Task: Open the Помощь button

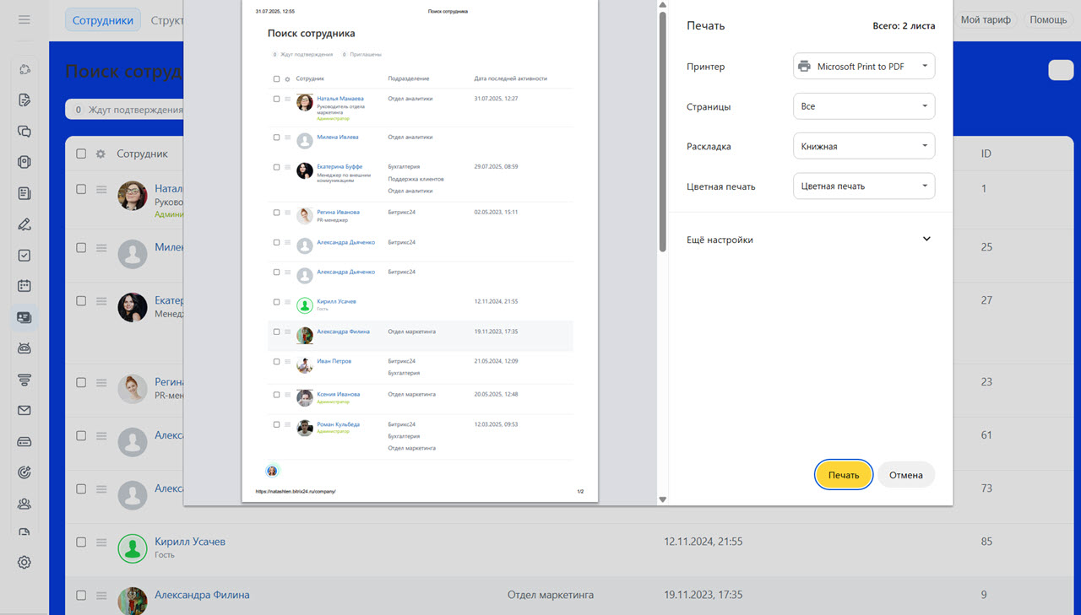Action: click(x=1048, y=19)
